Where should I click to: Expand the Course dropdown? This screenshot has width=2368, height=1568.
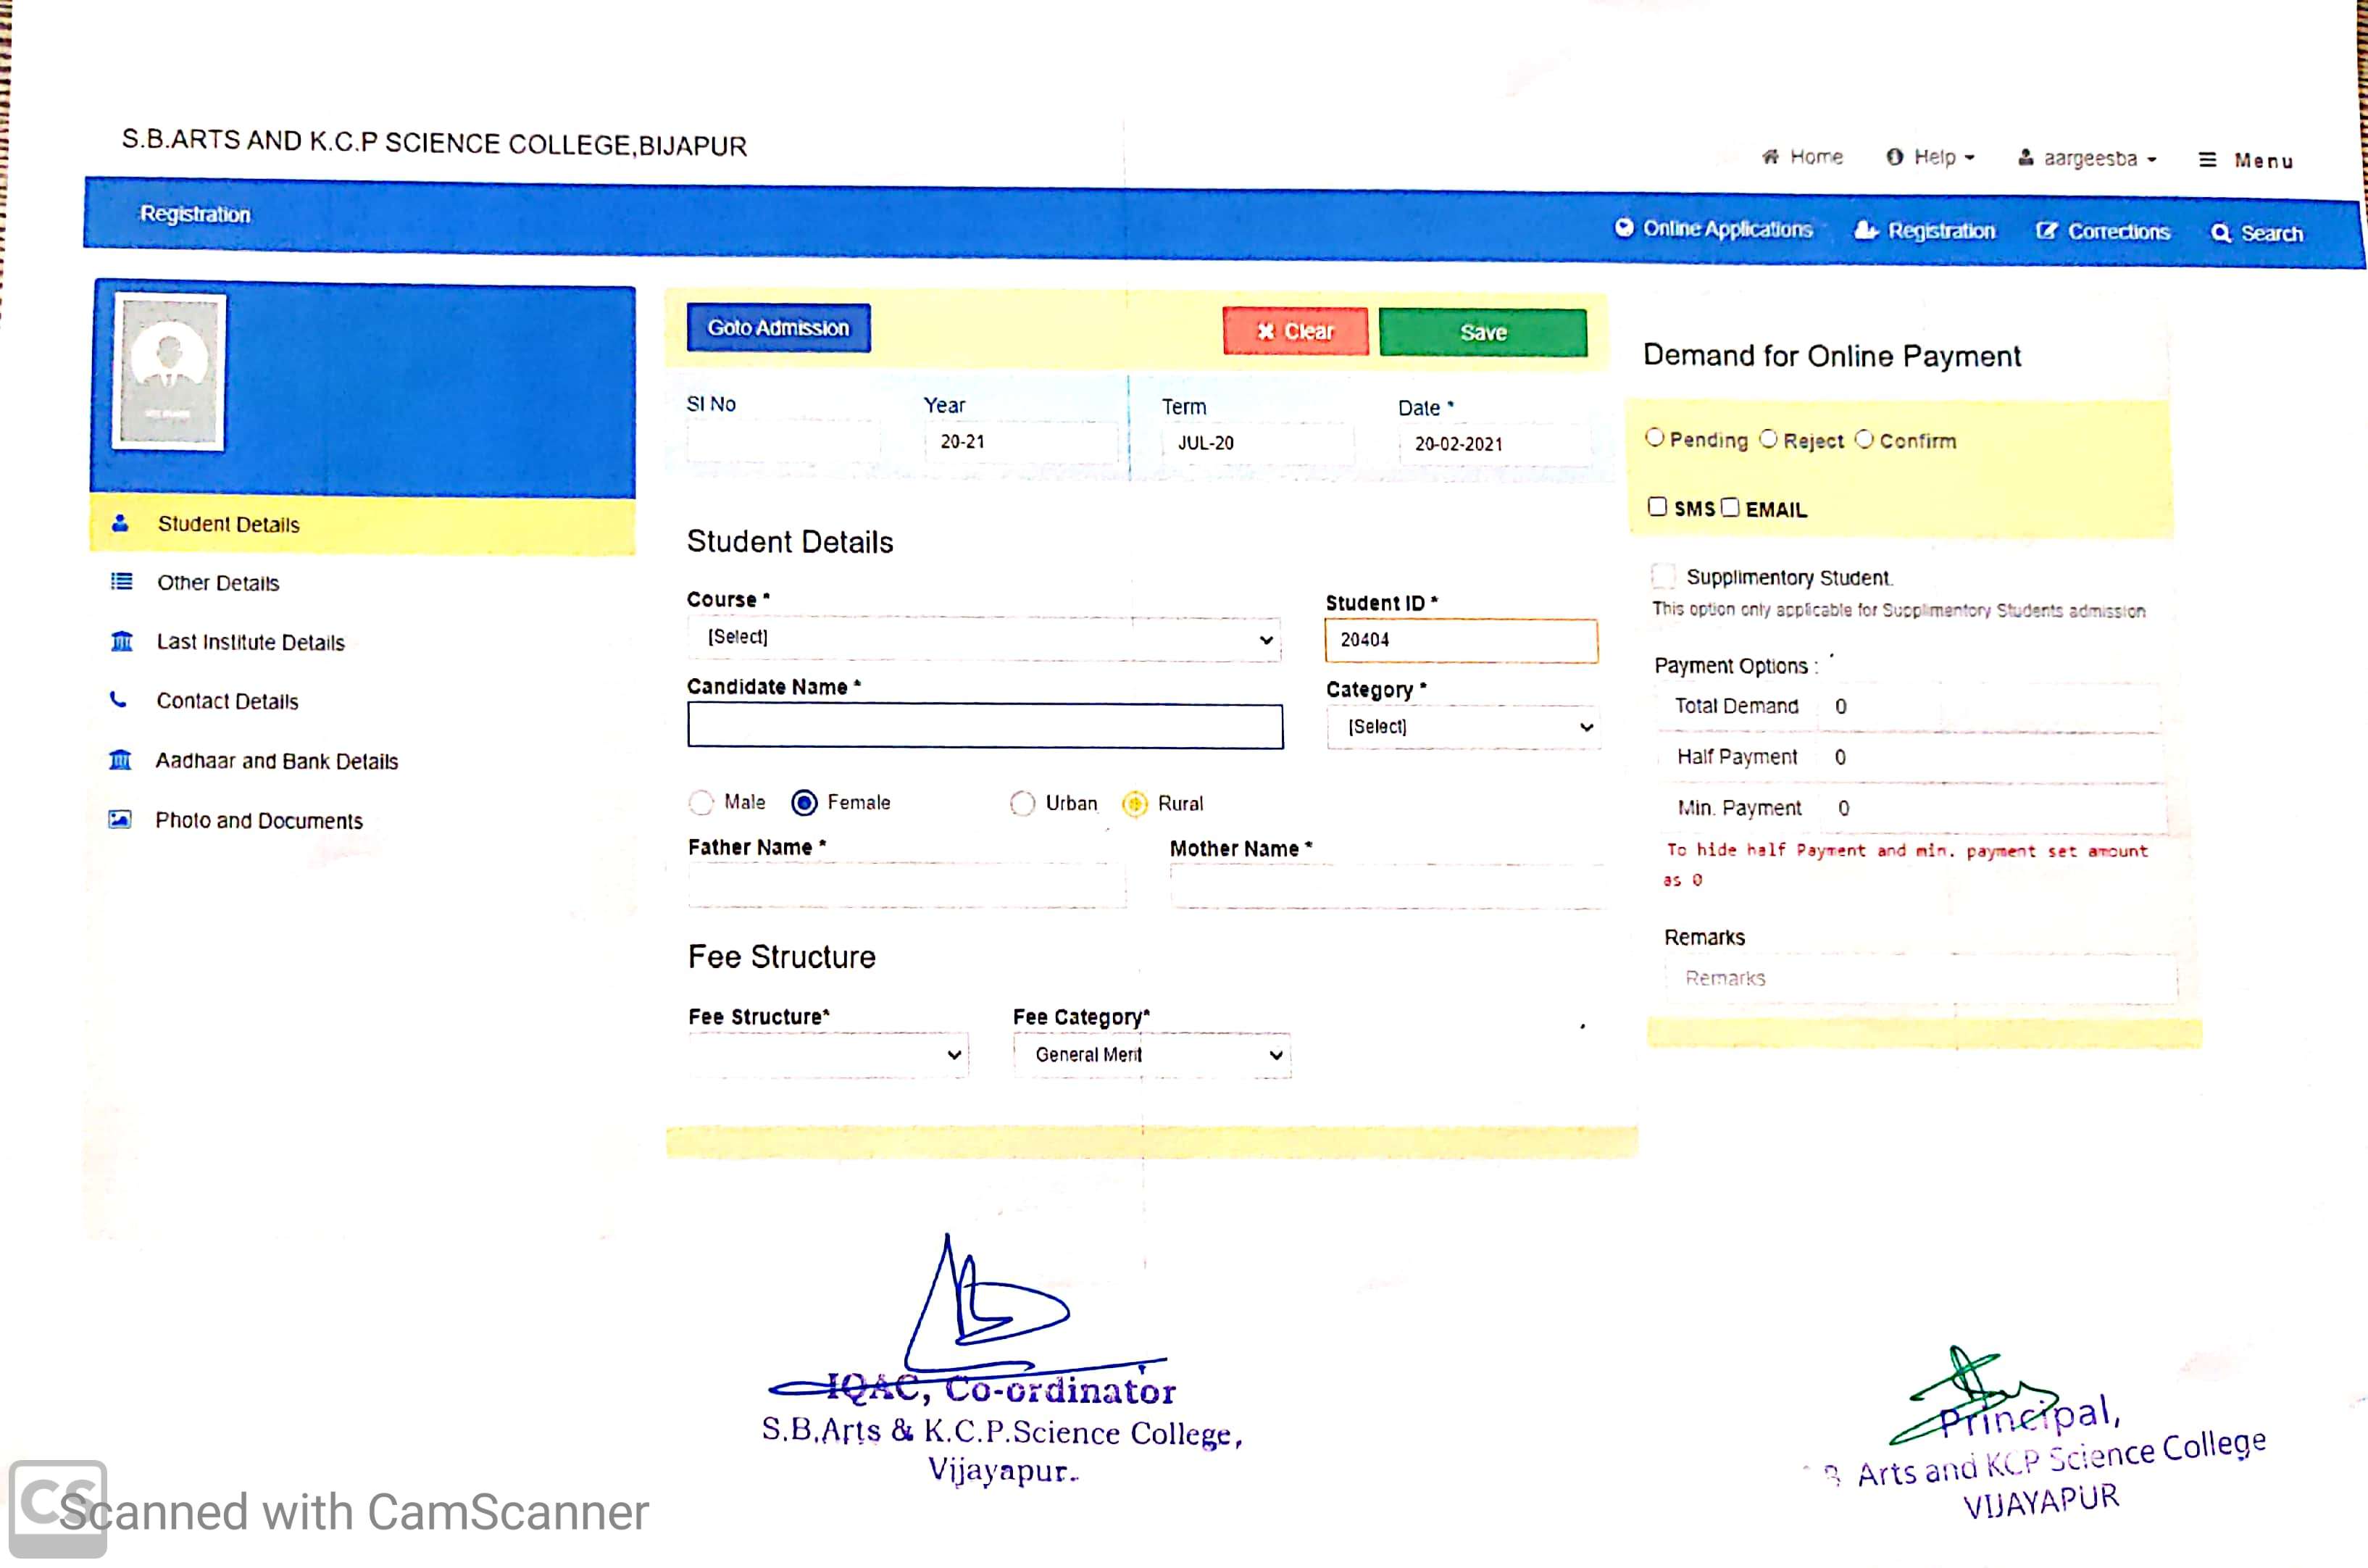click(x=983, y=638)
